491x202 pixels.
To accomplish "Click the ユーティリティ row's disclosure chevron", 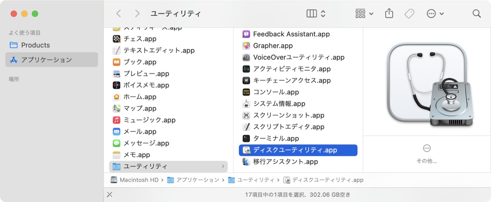I will (x=223, y=166).
